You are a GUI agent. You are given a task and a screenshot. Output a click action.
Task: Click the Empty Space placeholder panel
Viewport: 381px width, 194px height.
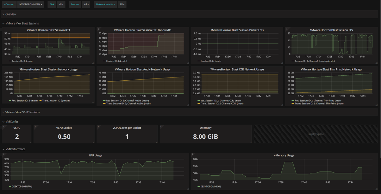pyautogui.click(x=316, y=134)
